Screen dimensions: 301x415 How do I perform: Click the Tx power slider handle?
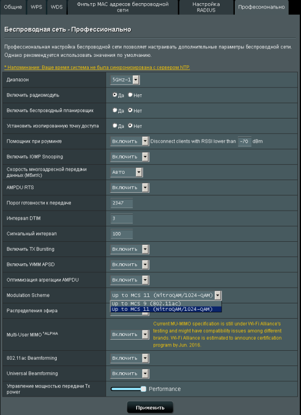pyautogui.click(x=143, y=389)
